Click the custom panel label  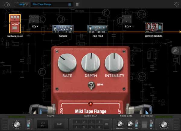pos(15,36)
